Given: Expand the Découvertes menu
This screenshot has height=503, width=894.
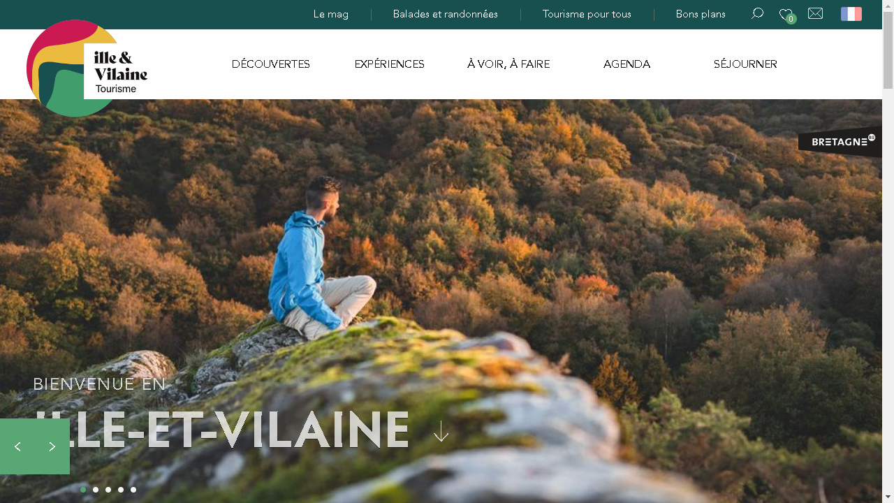Looking at the screenshot, I should [271, 64].
